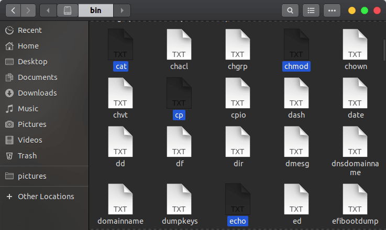This screenshot has width=386, height=230.
Task: Open the three-dots options menu
Action: click(x=332, y=10)
